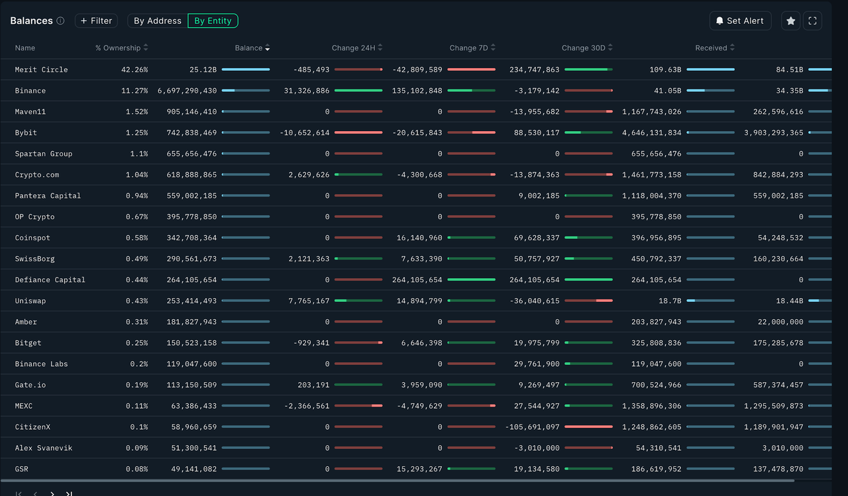The height and width of the screenshot is (496, 848).
Task: Click the Balances panel title
Action: click(x=31, y=21)
